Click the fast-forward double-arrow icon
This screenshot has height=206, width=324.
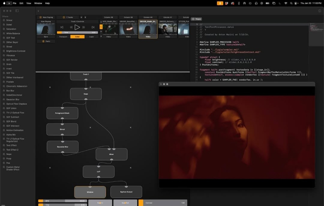[84, 27]
